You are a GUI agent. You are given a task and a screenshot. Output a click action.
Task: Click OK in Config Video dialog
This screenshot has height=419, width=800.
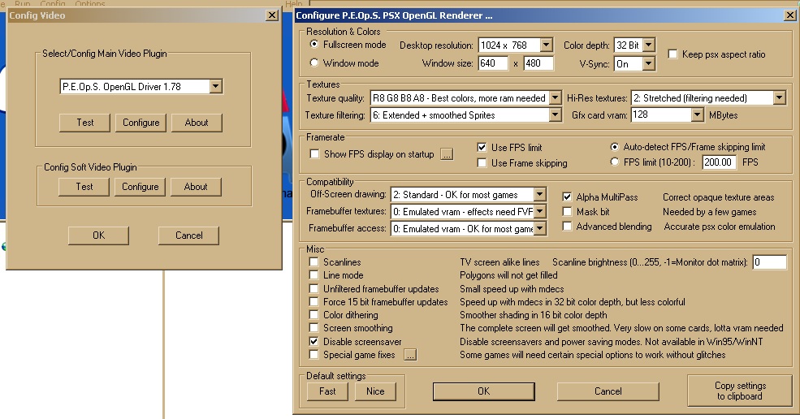point(98,235)
